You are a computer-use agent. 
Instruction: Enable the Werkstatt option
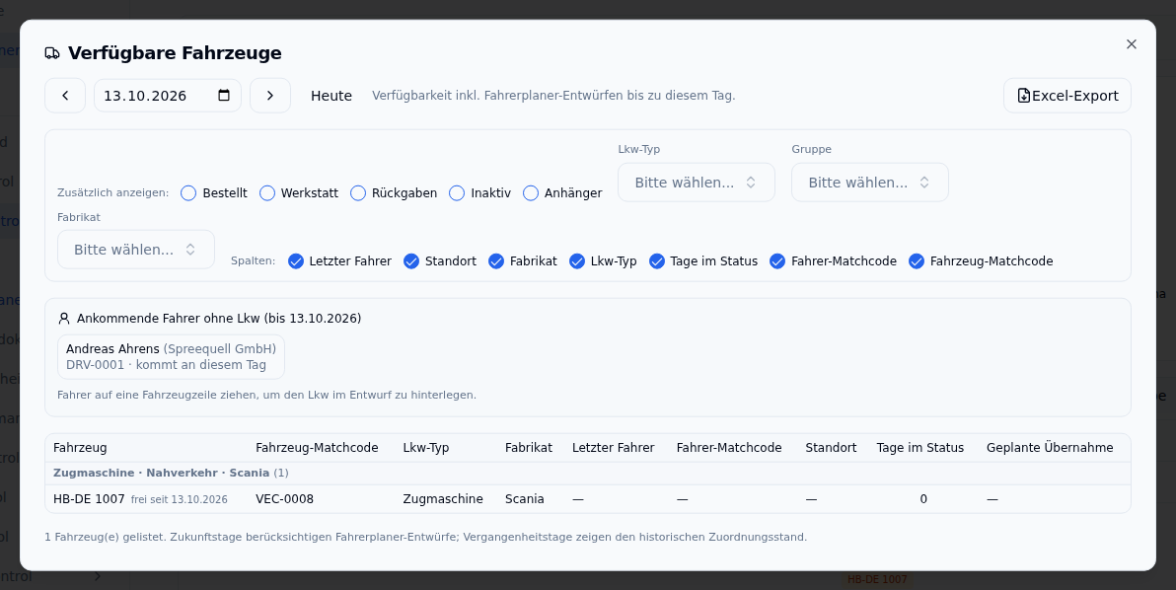(267, 193)
